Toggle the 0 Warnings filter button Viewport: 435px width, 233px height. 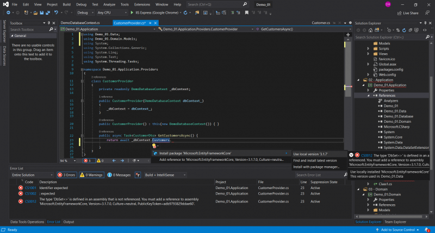91,175
